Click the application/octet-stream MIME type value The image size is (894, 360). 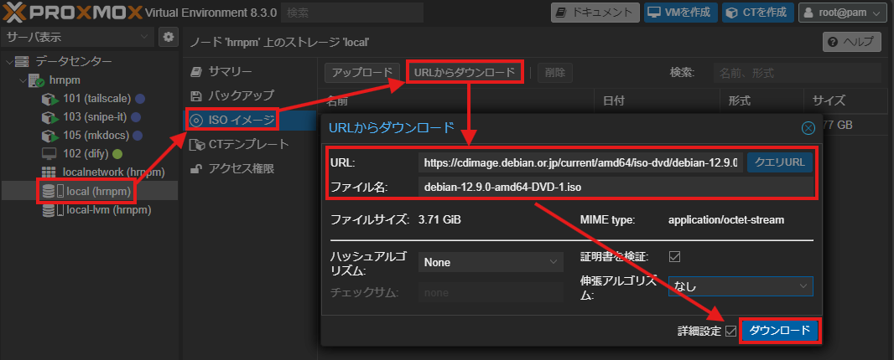point(726,220)
